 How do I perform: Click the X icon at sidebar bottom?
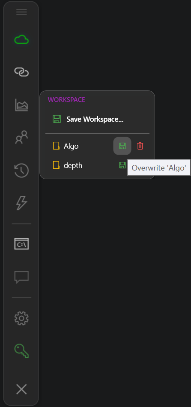click(x=21, y=389)
